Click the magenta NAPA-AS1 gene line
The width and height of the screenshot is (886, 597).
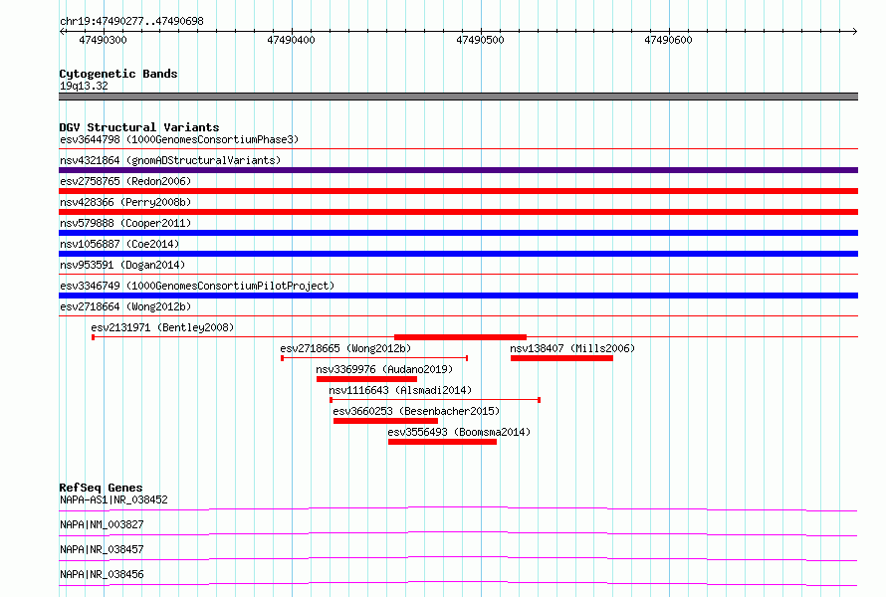tap(458, 508)
